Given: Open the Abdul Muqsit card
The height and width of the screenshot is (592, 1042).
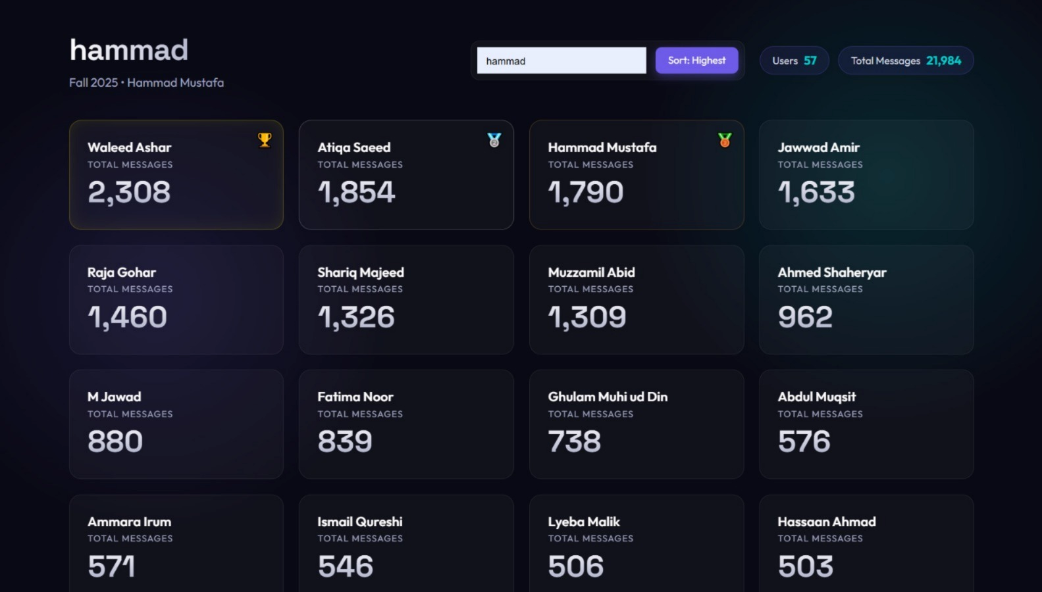Looking at the screenshot, I should 866,424.
